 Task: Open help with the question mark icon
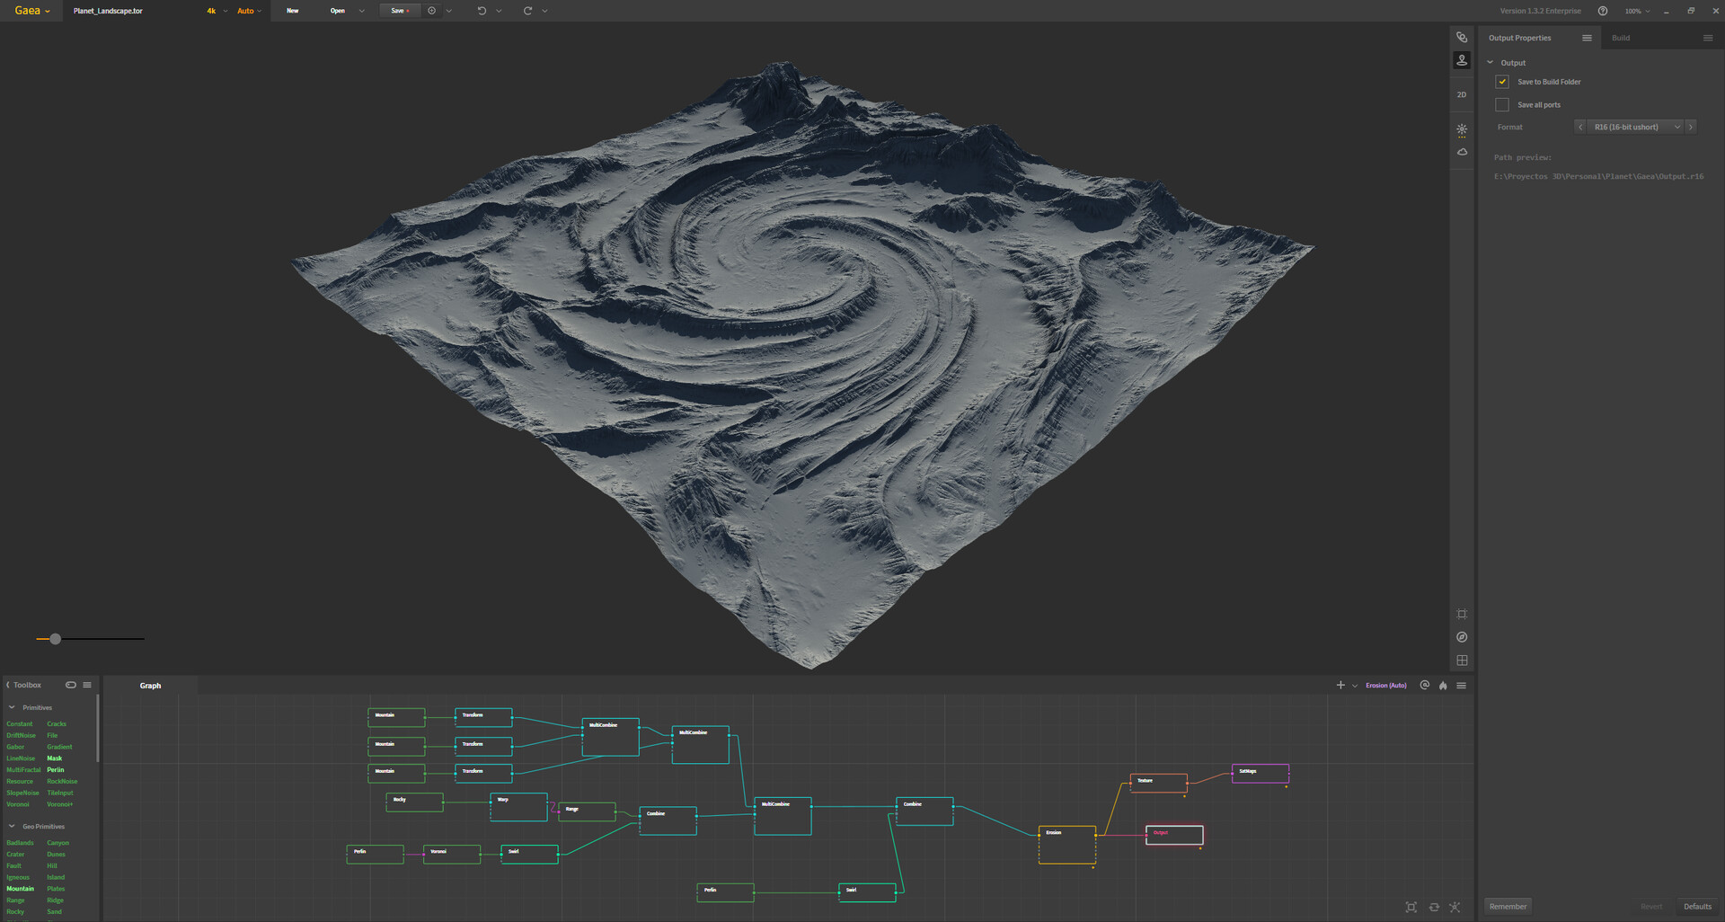point(1603,11)
